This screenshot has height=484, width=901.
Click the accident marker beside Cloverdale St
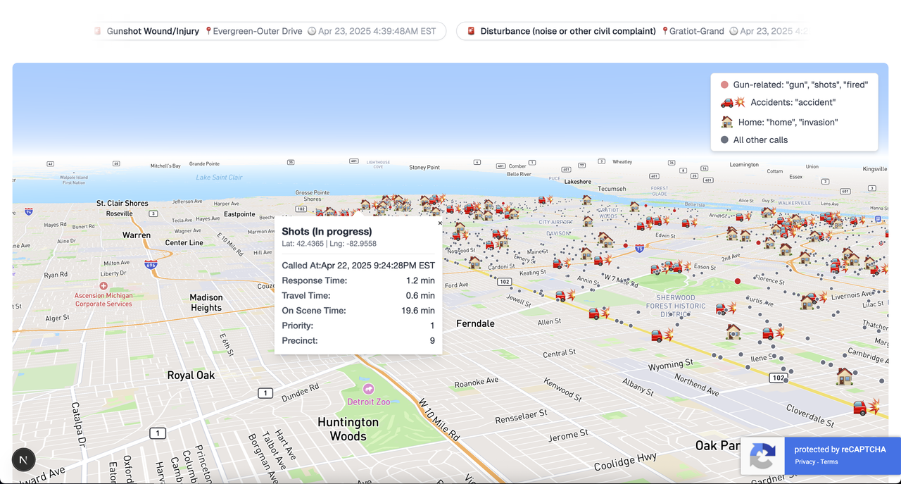pos(867,407)
